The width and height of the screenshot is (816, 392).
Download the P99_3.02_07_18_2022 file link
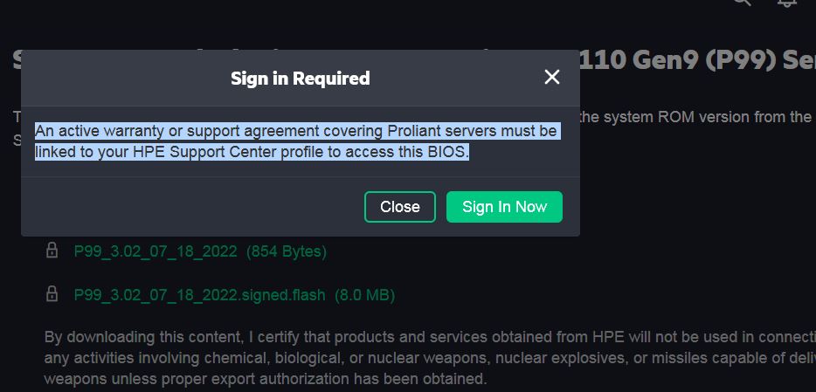tap(156, 251)
